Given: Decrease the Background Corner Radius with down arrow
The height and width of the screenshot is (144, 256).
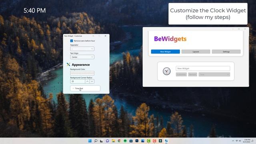Looking at the screenshot, I should (x=92, y=81).
